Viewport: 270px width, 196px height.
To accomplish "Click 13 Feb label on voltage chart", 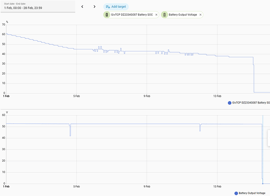I will click(x=217, y=187).
